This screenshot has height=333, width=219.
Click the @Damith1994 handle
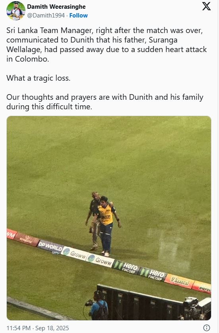(x=46, y=15)
